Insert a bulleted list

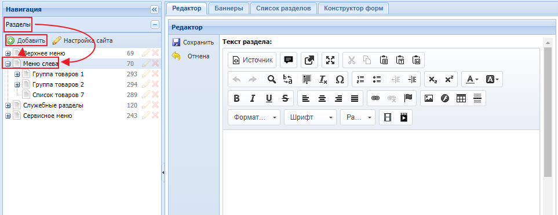coord(377,80)
